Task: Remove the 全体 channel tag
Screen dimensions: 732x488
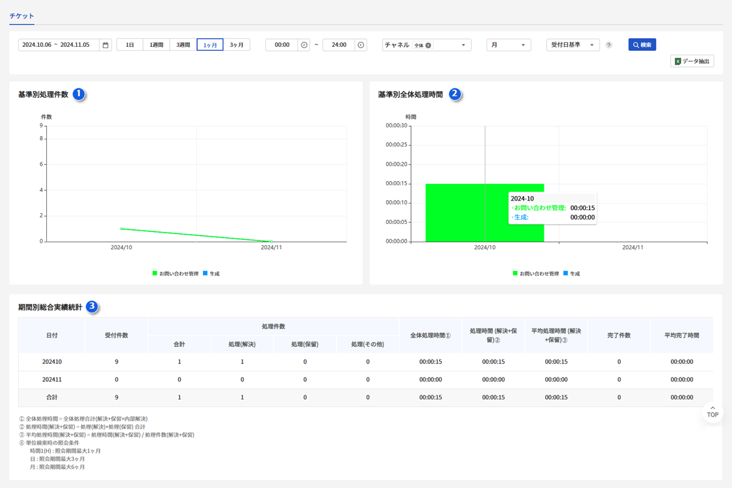Action: (428, 45)
